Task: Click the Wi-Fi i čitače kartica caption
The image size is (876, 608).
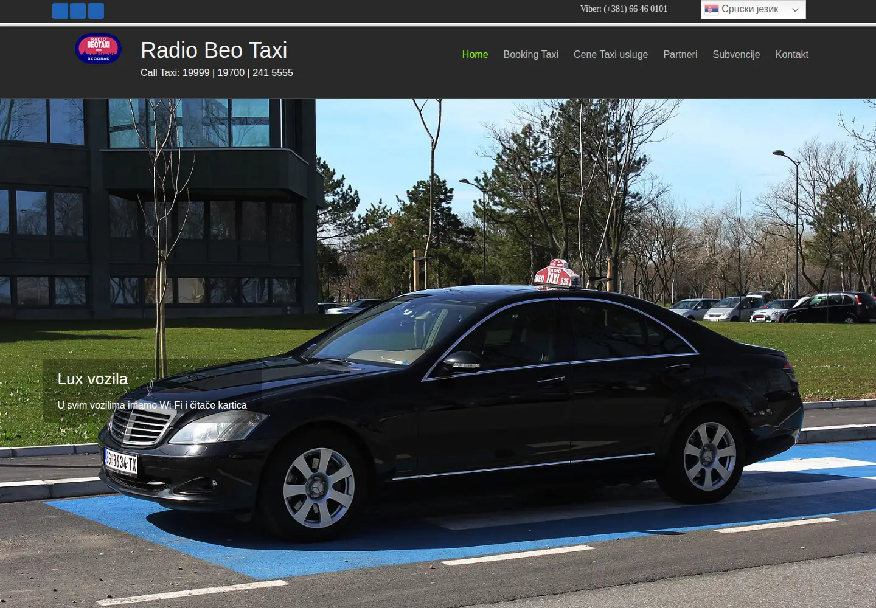Action: (152, 405)
